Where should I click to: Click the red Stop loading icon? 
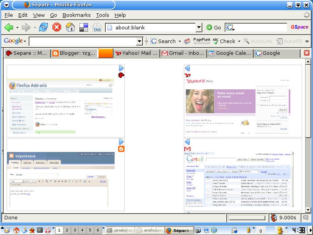(57, 27)
